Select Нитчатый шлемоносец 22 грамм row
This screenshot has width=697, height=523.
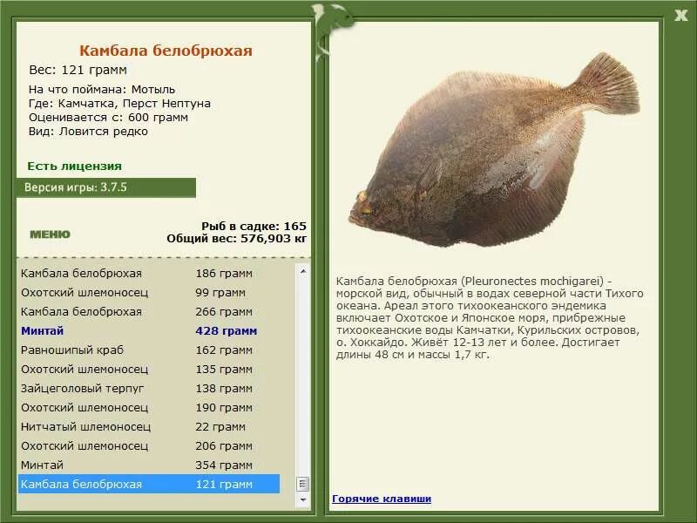[149, 426]
